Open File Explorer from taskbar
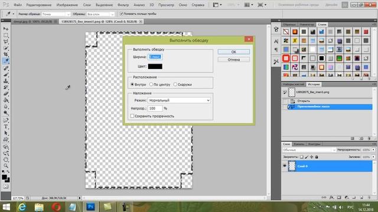 [x=39, y=207]
